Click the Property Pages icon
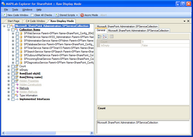The width and height of the screenshot is (193, 137). click(x=111, y=36)
